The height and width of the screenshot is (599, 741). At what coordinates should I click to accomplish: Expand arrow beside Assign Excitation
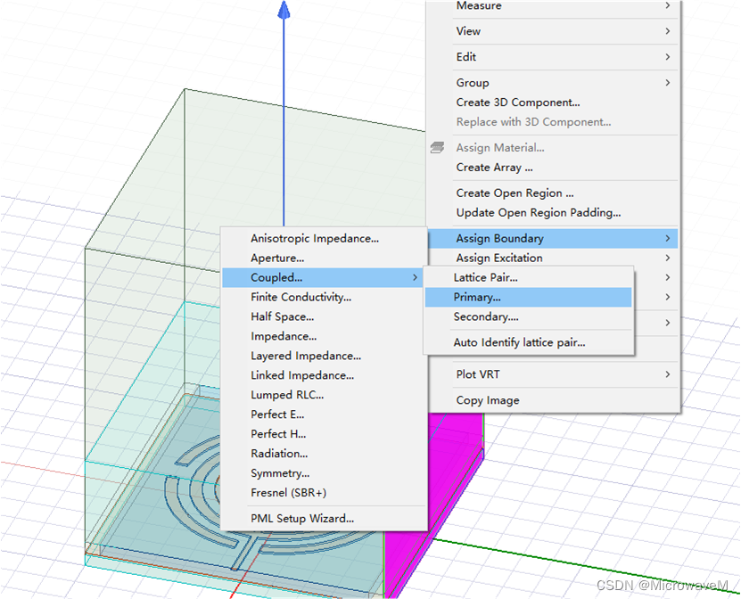pos(667,258)
